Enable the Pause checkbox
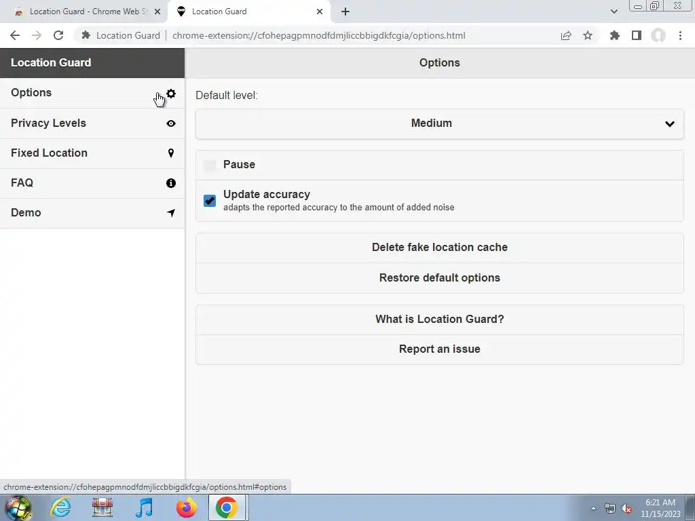Image resolution: width=695 pixels, height=521 pixels. [x=210, y=166]
